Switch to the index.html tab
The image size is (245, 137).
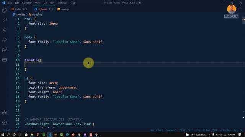point(21,9)
